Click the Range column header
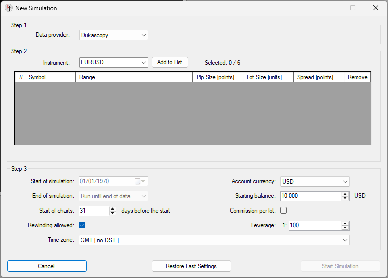This screenshot has width=388, height=278. pos(134,77)
